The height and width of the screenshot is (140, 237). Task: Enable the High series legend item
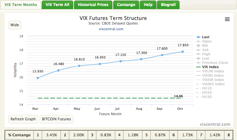click(206, 54)
